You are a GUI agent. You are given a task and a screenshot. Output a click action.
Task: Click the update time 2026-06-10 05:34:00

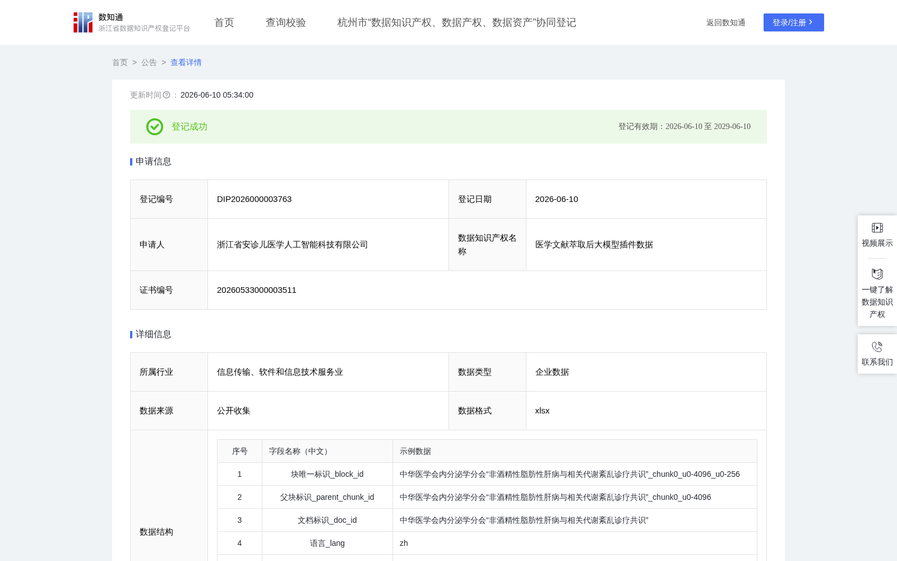click(x=217, y=95)
